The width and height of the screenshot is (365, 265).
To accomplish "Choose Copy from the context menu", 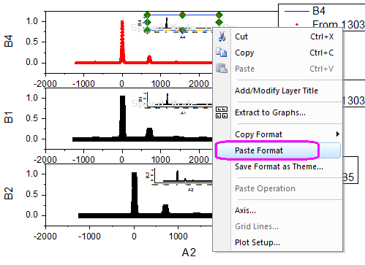I will pos(244,53).
